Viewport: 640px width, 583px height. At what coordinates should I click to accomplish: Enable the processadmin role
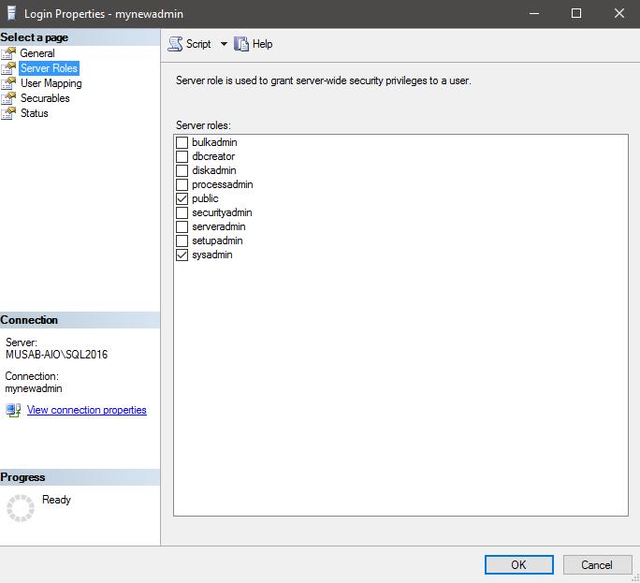click(182, 184)
